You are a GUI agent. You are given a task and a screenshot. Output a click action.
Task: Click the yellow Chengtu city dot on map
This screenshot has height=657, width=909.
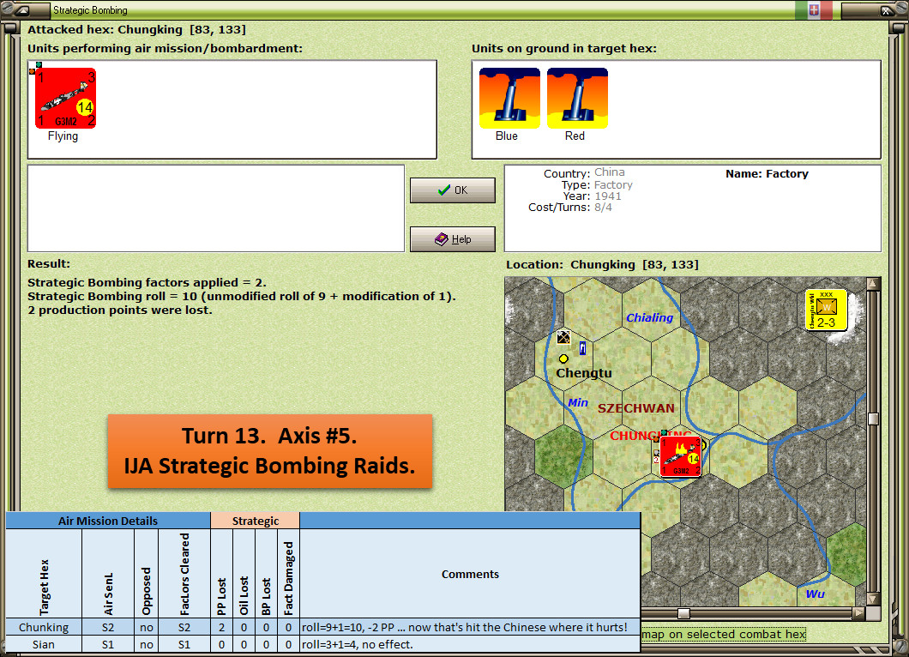point(563,359)
